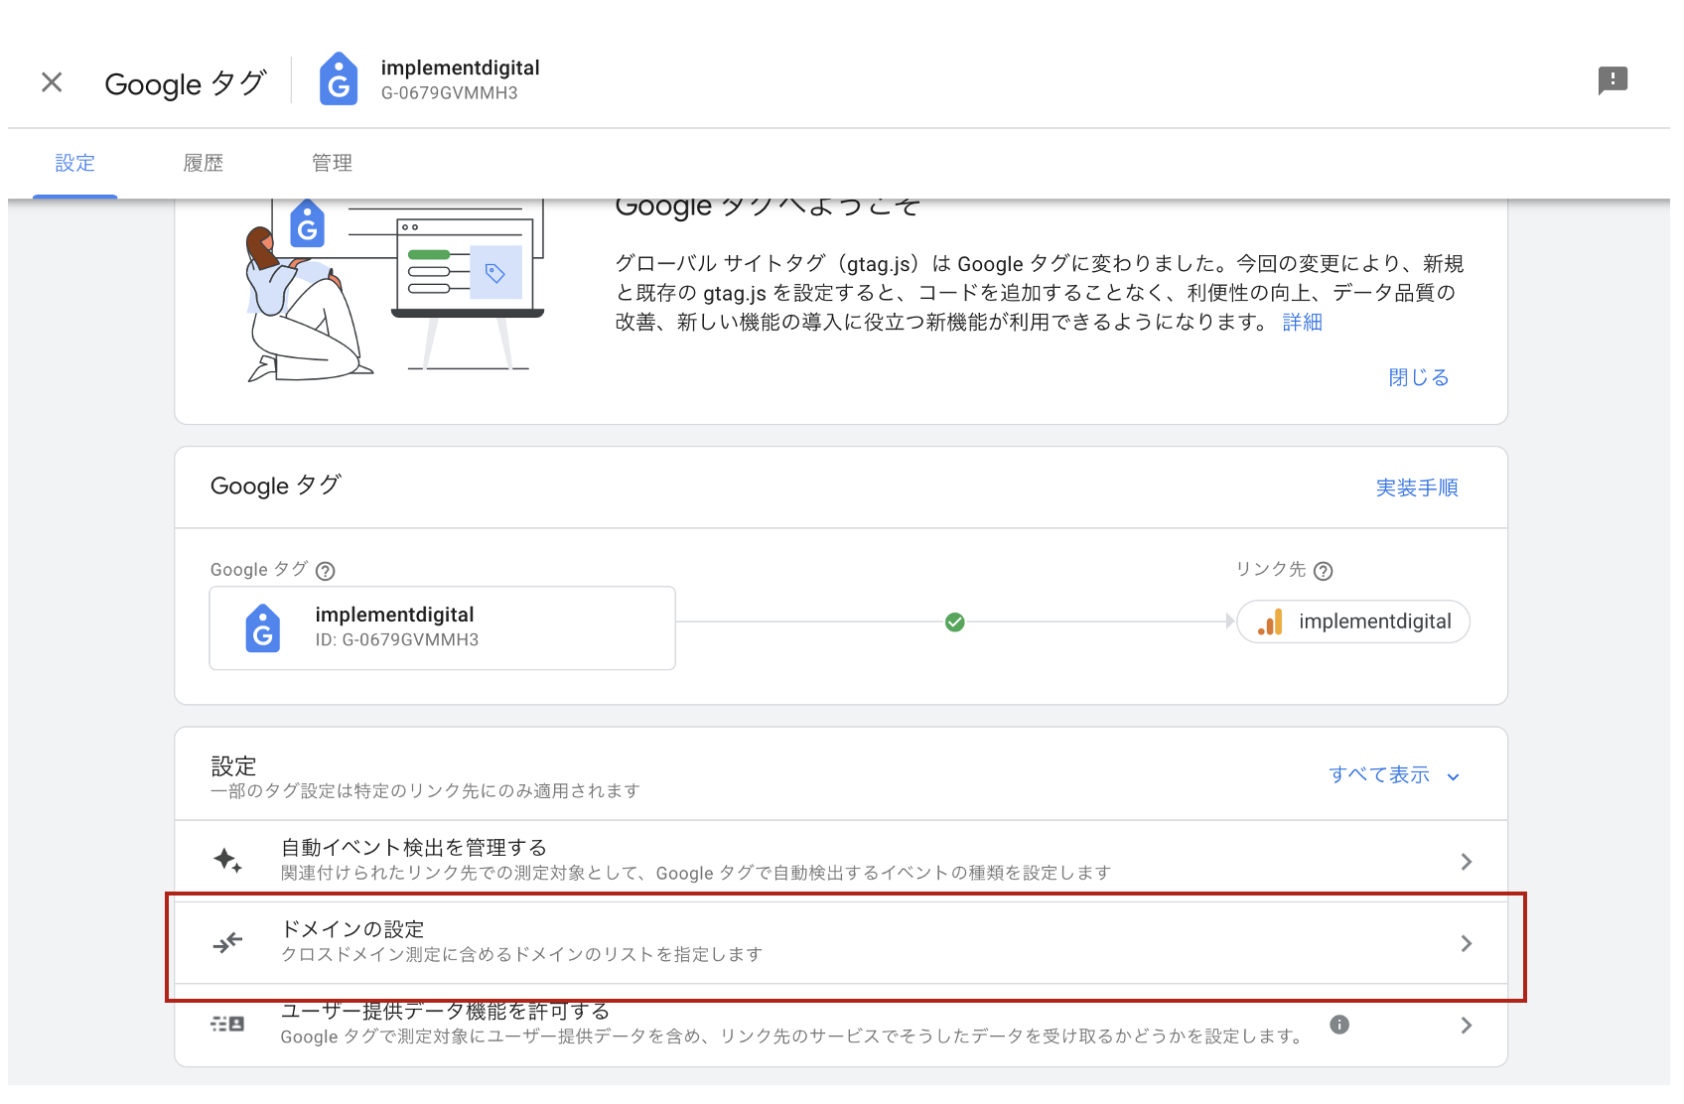Open the 実装手順 link

pos(1417,487)
